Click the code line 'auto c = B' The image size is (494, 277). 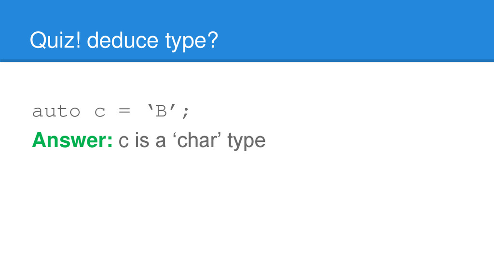(111, 112)
